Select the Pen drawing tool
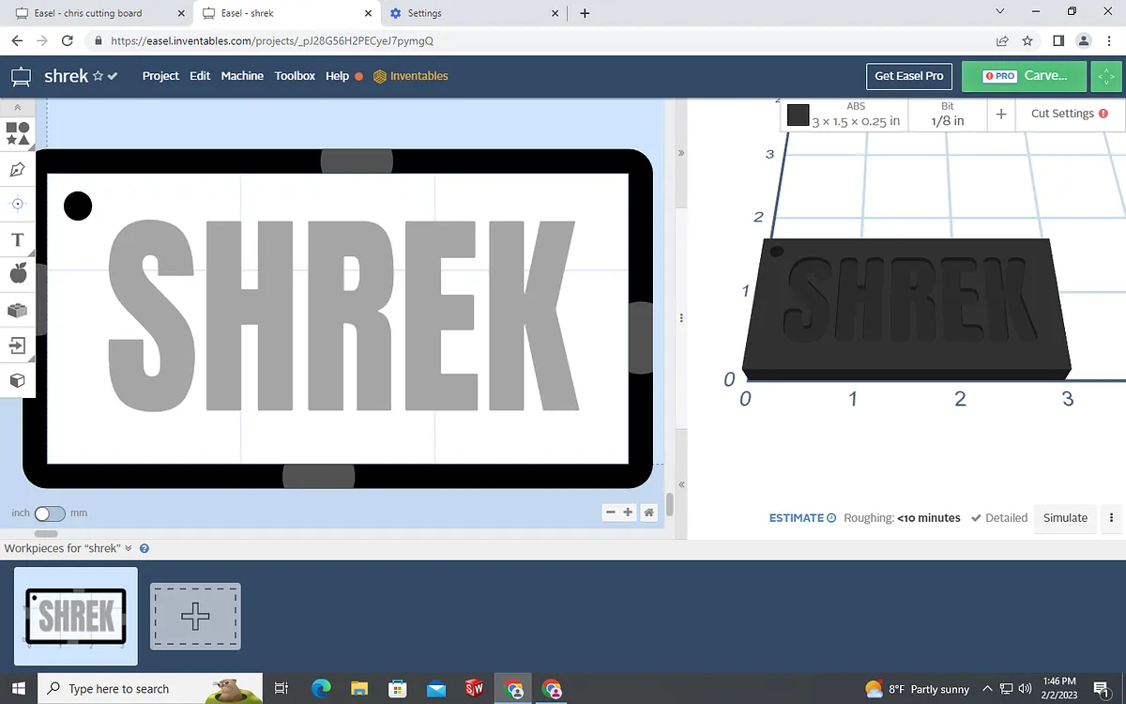 [17, 169]
